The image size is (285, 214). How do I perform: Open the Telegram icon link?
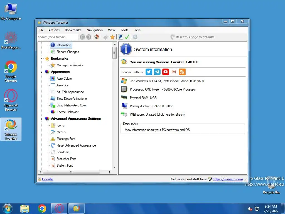click(x=157, y=72)
